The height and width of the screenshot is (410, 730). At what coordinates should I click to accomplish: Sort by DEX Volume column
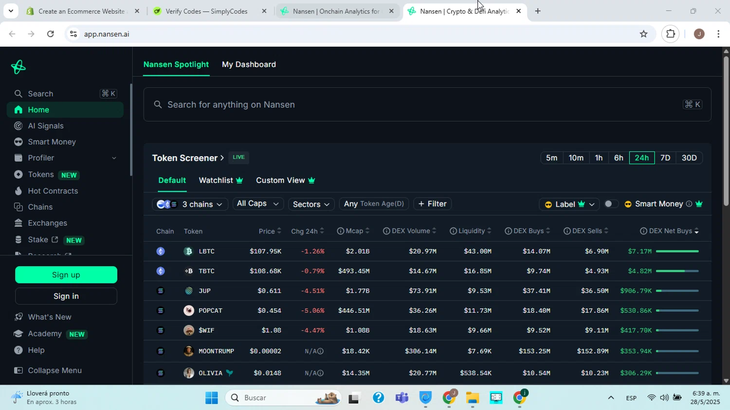[410, 231]
